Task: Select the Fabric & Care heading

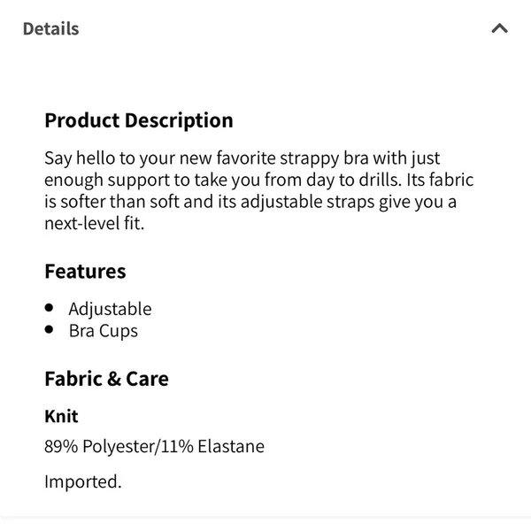Action: [107, 379]
